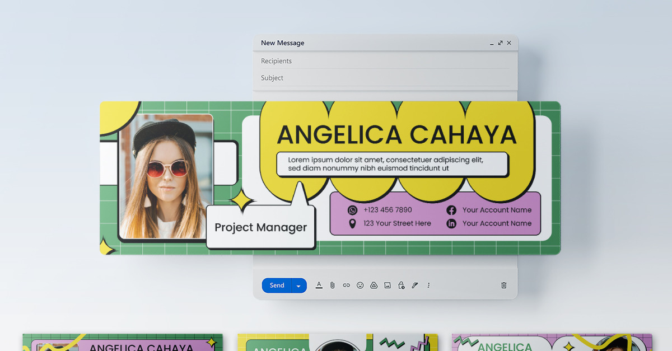Click the Project Manager speech bubble
The image size is (672, 351).
coord(261,227)
